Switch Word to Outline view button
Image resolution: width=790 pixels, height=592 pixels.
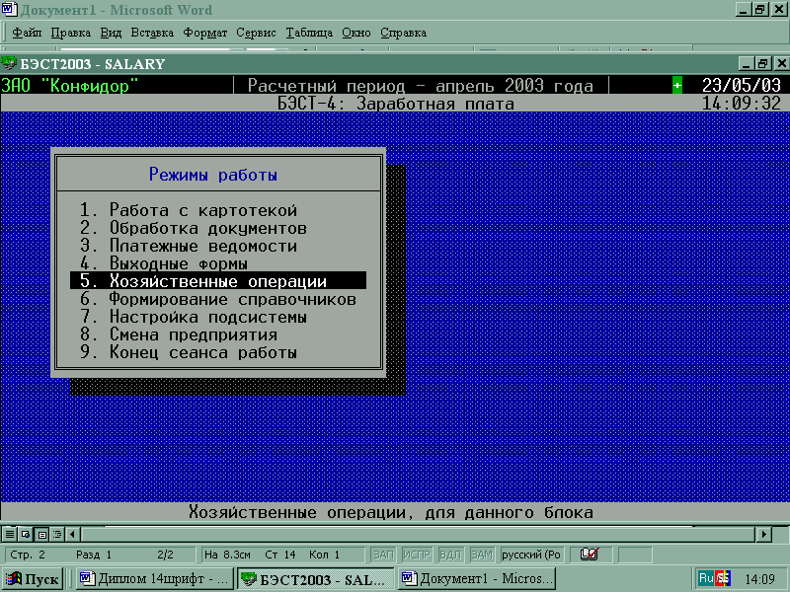click(57, 534)
